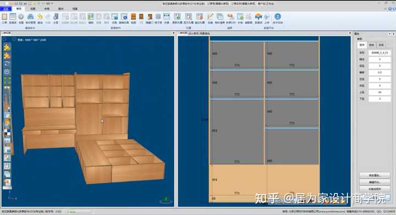The width and height of the screenshot is (396, 215).
Task: Open the small help icon at the window's top right
Action: click(390, 9)
